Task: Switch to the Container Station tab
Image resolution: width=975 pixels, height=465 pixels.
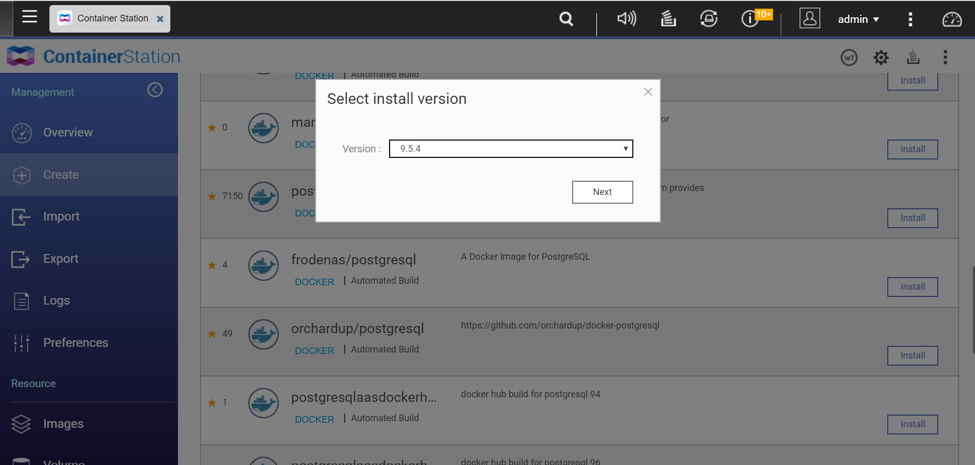Action: [110, 19]
